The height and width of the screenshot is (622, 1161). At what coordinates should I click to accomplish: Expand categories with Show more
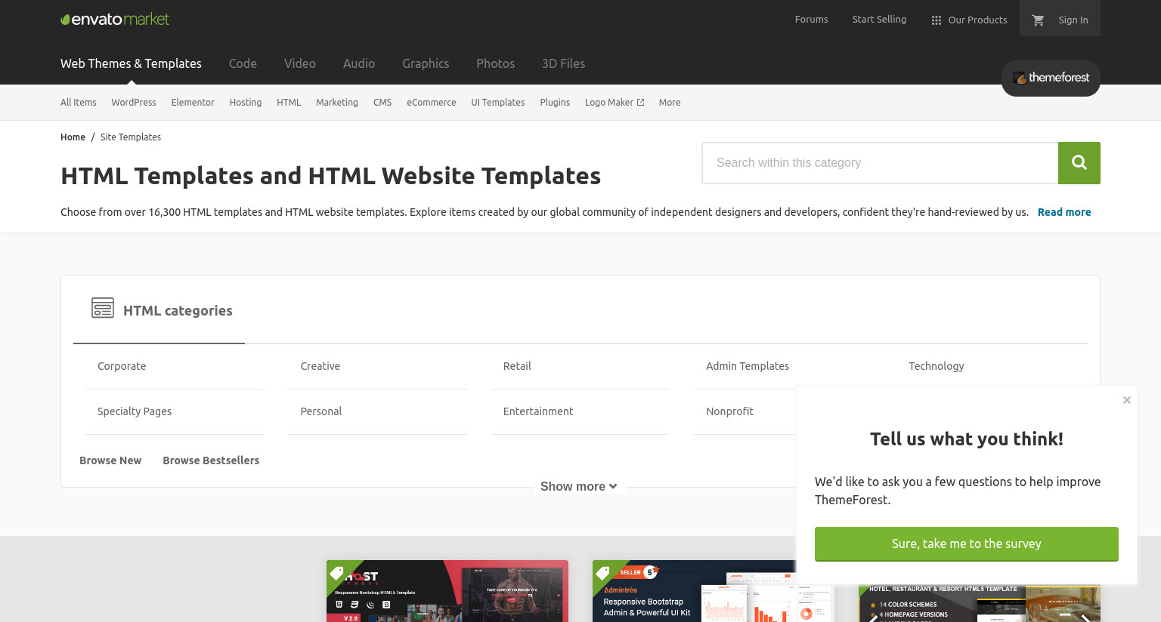(x=579, y=487)
